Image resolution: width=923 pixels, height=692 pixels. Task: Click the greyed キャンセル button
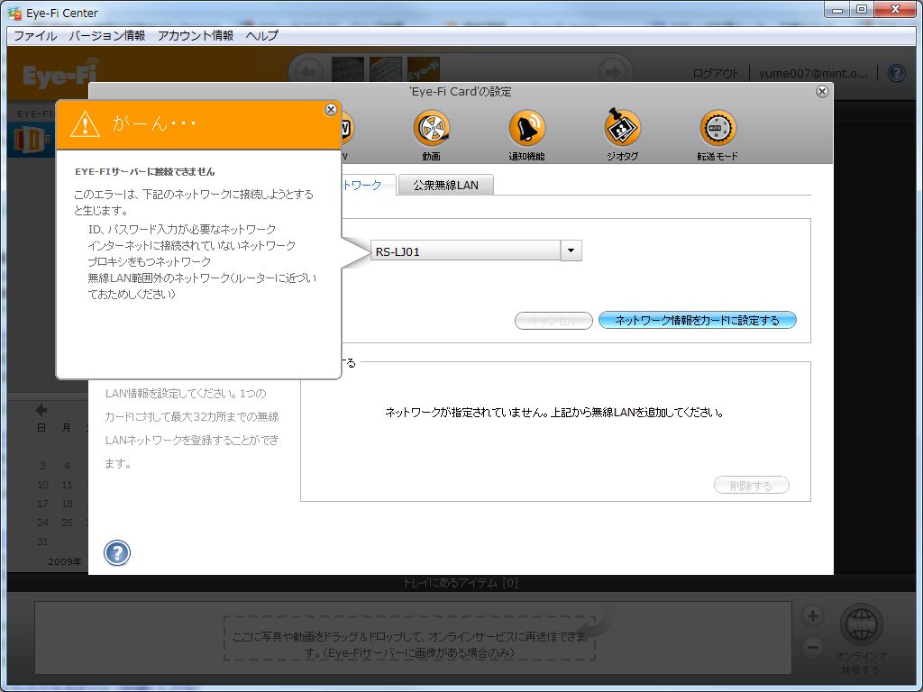[x=553, y=321]
